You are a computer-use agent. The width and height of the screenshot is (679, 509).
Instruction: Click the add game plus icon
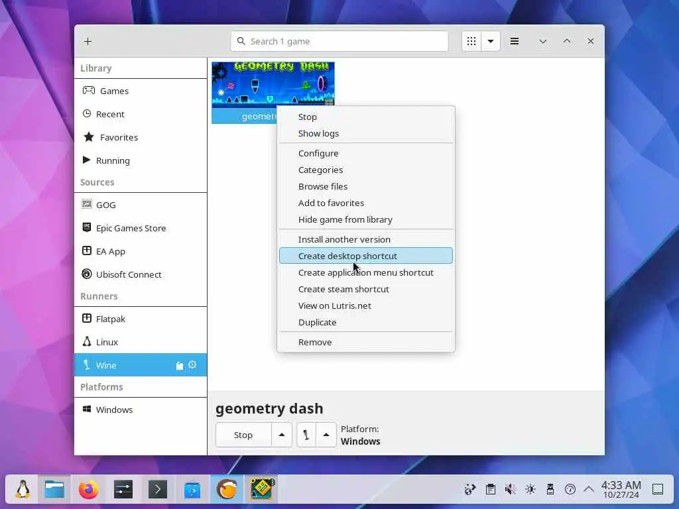point(88,41)
